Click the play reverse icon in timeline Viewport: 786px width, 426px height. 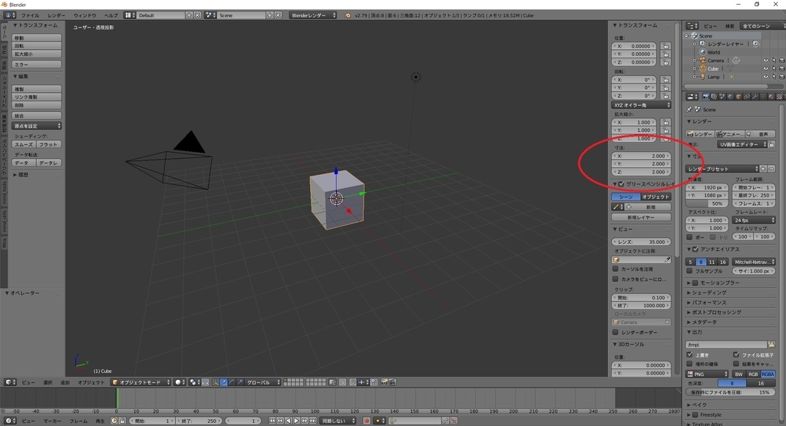(x=289, y=421)
